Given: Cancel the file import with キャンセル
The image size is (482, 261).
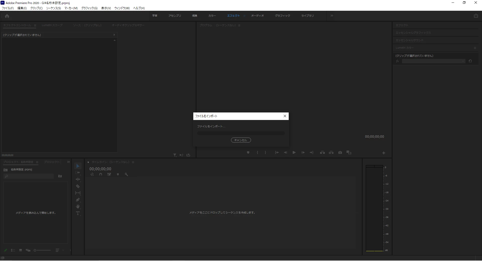Looking at the screenshot, I should click(241, 140).
